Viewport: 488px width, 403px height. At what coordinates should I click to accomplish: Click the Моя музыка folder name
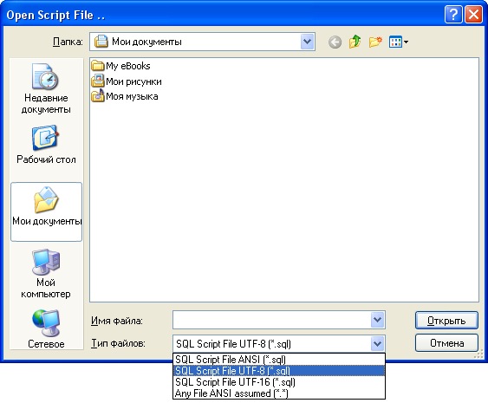[132, 96]
